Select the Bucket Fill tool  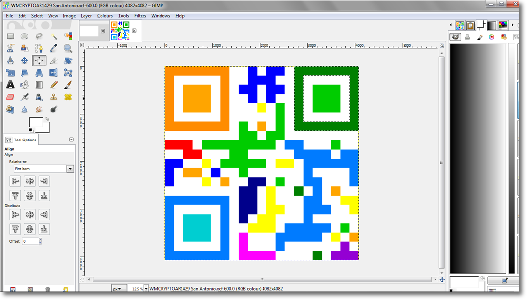click(x=24, y=85)
